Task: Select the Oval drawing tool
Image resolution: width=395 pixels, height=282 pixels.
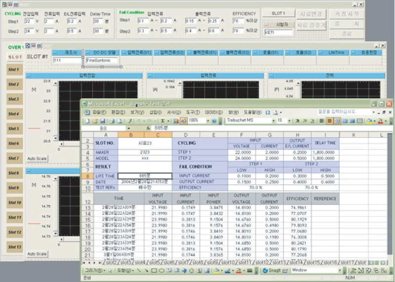Action: pos(161,271)
